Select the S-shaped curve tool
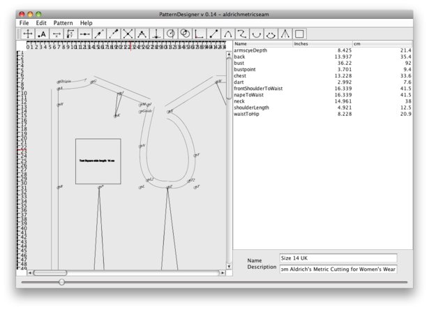The height and width of the screenshot is (310, 429). click(242, 34)
